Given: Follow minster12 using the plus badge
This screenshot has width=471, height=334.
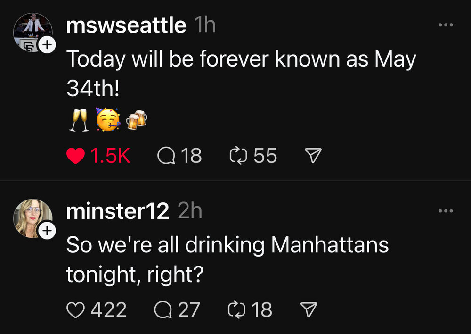Looking at the screenshot, I should click(x=48, y=231).
